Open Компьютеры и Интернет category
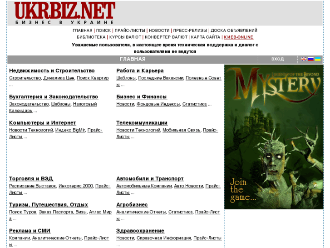 point(43,123)
